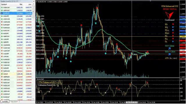Select the CADCHF symbol row
186x104 pixels.
tap(16, 65)
